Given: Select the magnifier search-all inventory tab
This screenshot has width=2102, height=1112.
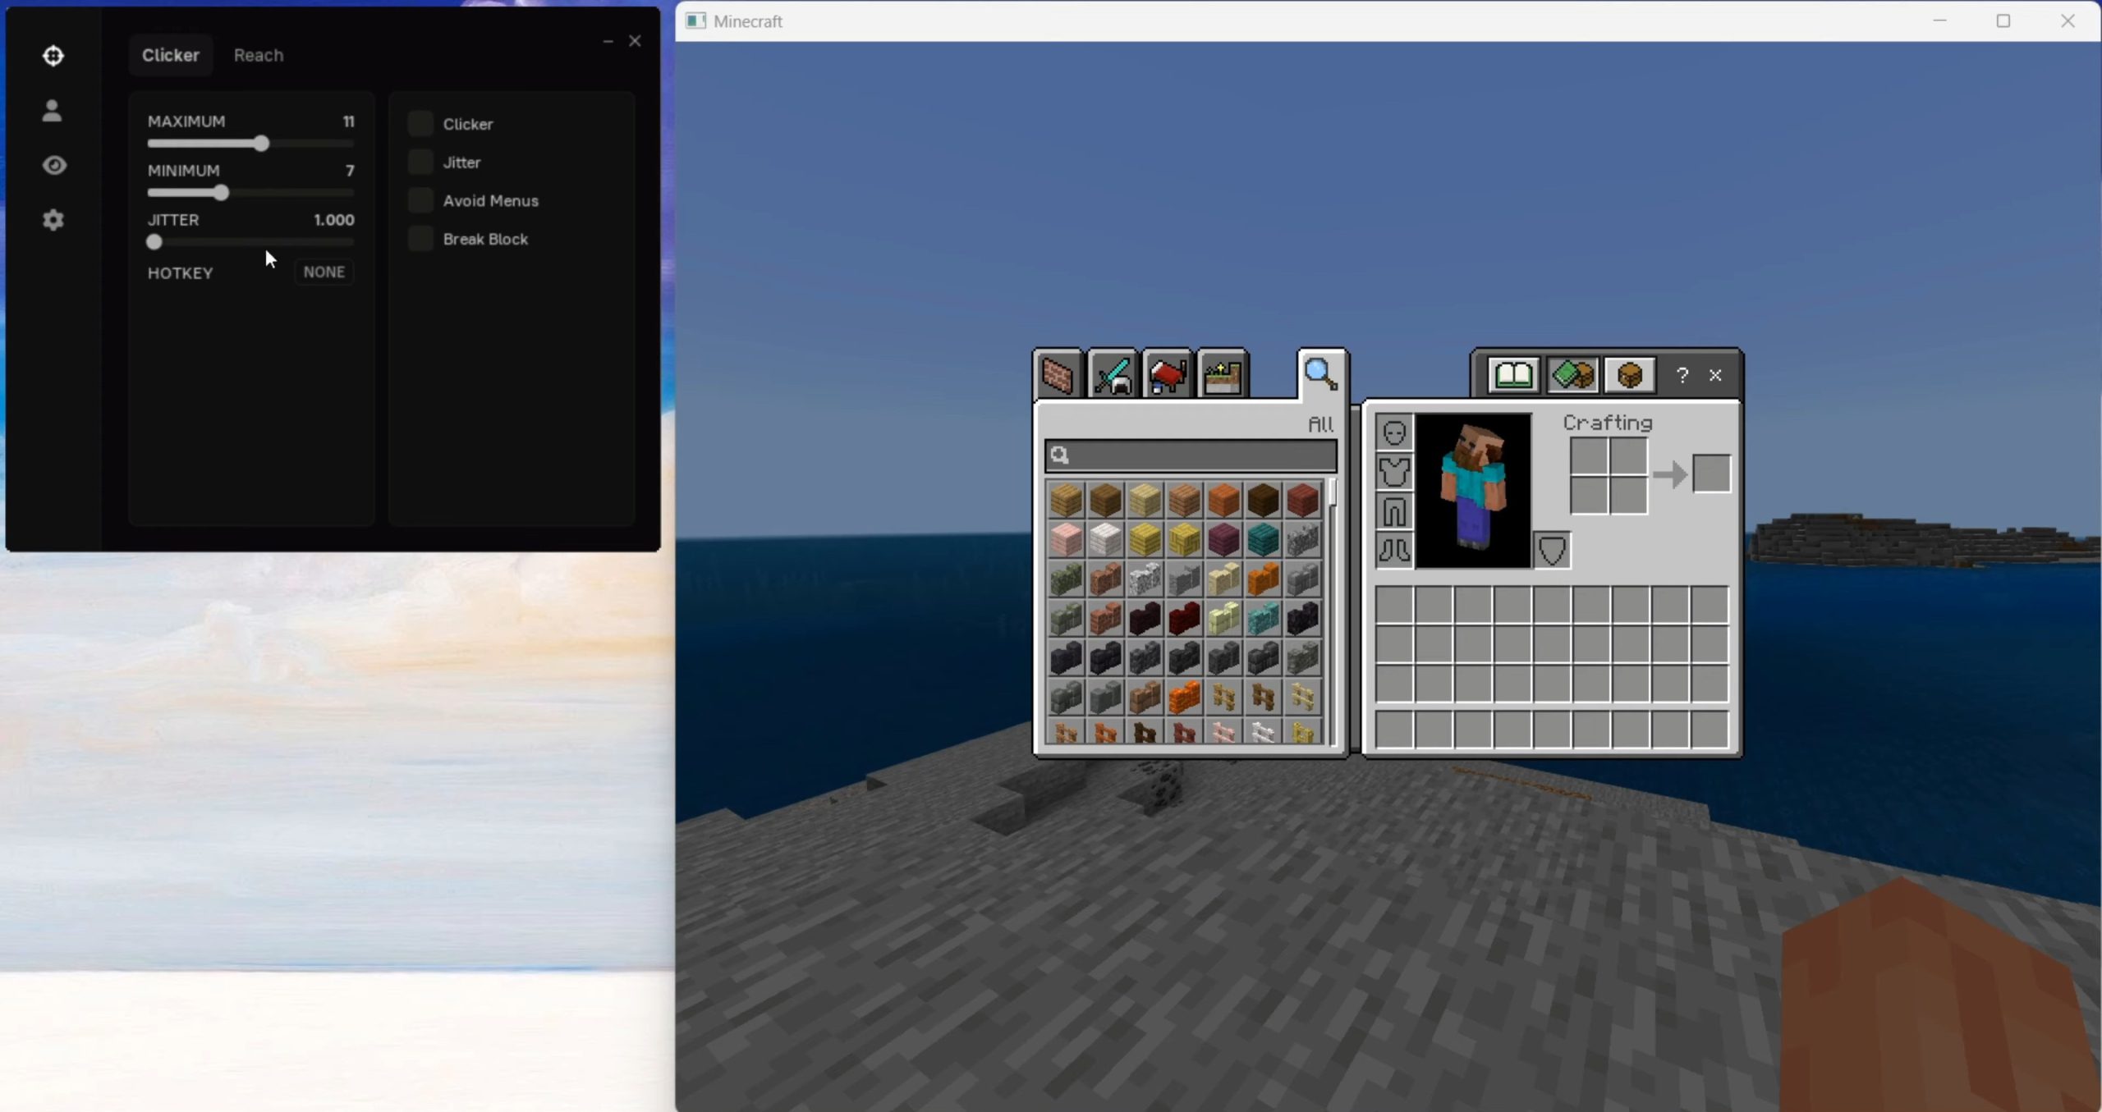Looking at the screenshot, I should point(1321,375).
